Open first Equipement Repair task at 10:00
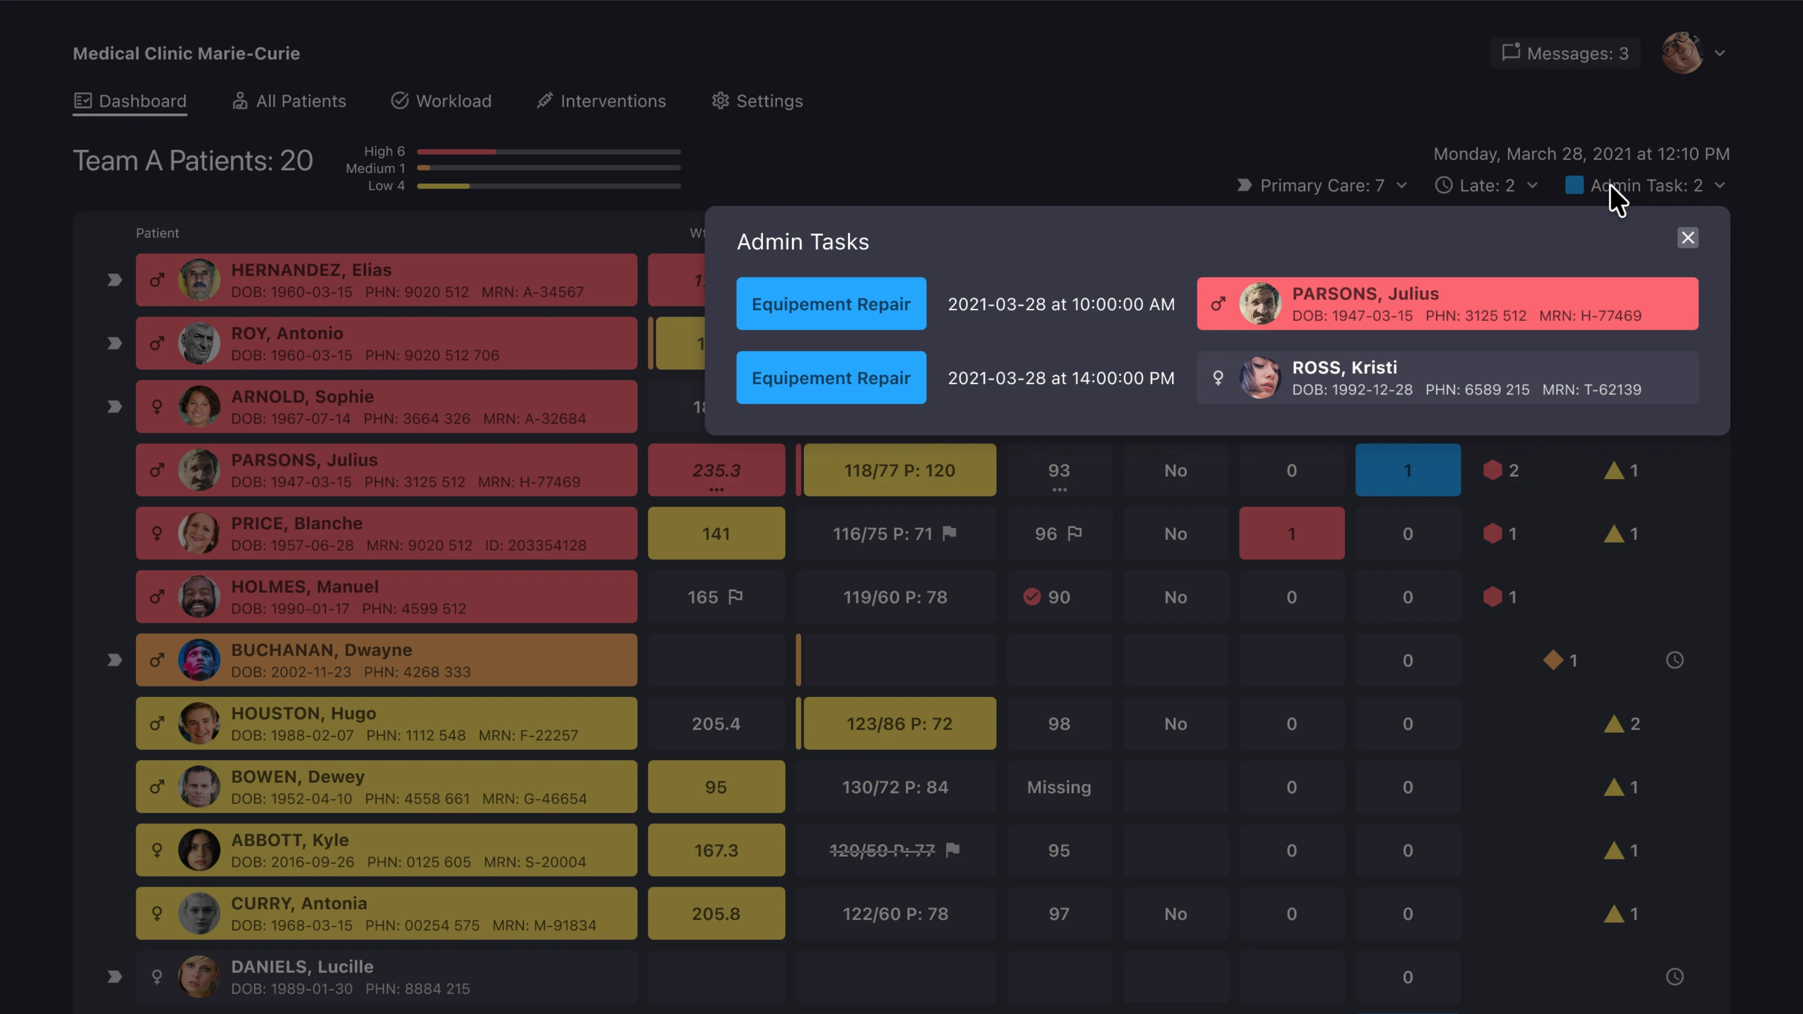1803x1014 pixels. 831,304
